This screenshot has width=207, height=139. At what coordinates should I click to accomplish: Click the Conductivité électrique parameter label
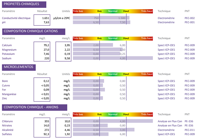coord(16,18)
